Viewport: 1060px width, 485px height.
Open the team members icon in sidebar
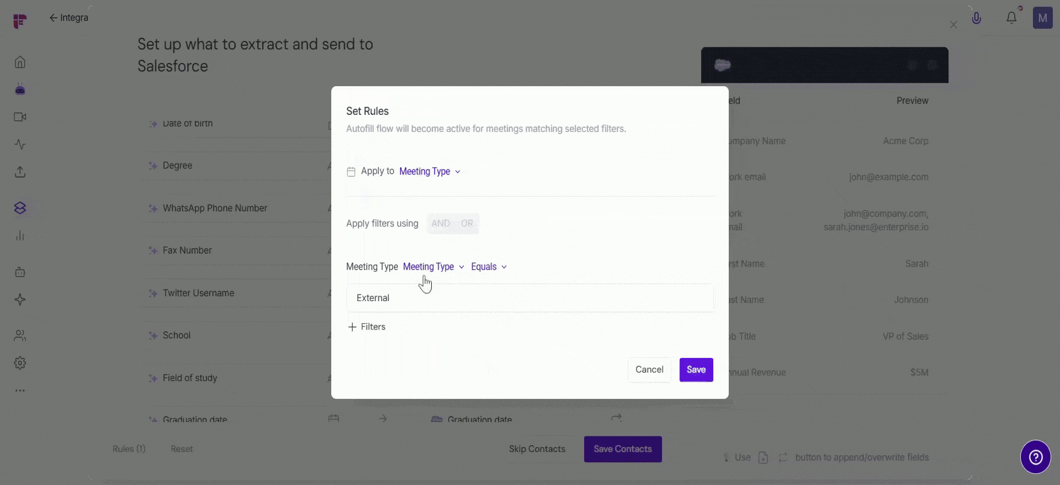tap(20, 335)
